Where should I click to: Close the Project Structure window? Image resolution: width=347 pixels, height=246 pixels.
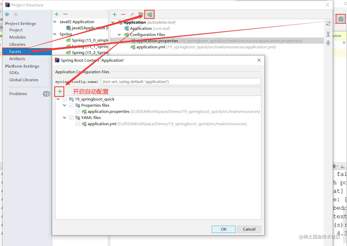point(327,5)
